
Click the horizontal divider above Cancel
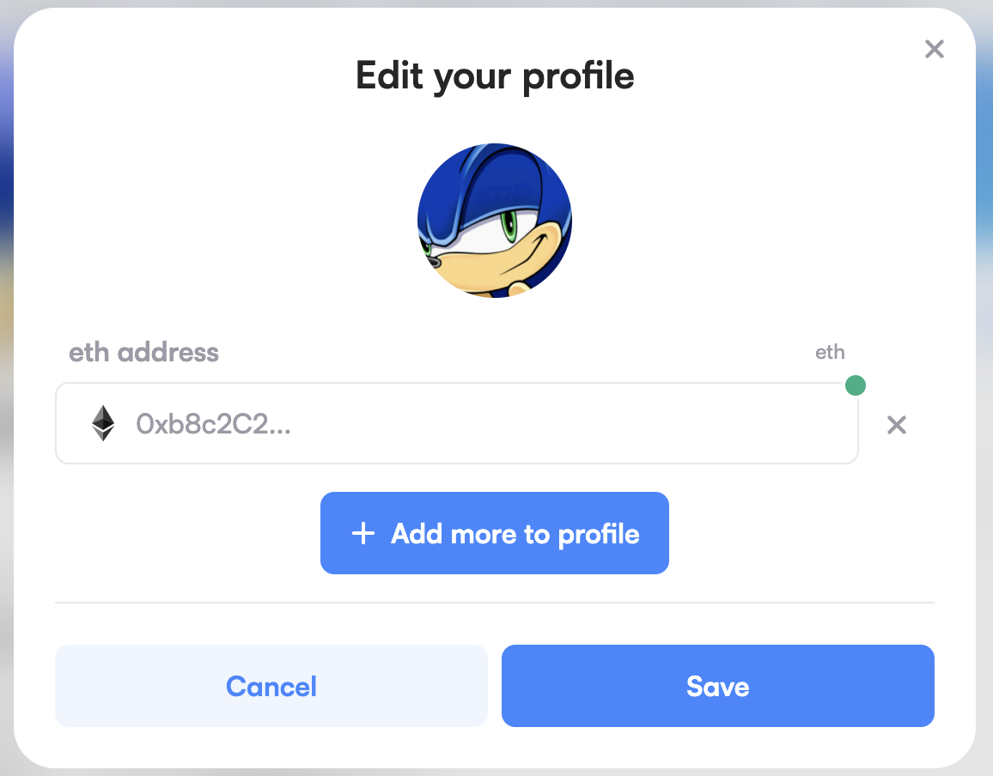495,603
